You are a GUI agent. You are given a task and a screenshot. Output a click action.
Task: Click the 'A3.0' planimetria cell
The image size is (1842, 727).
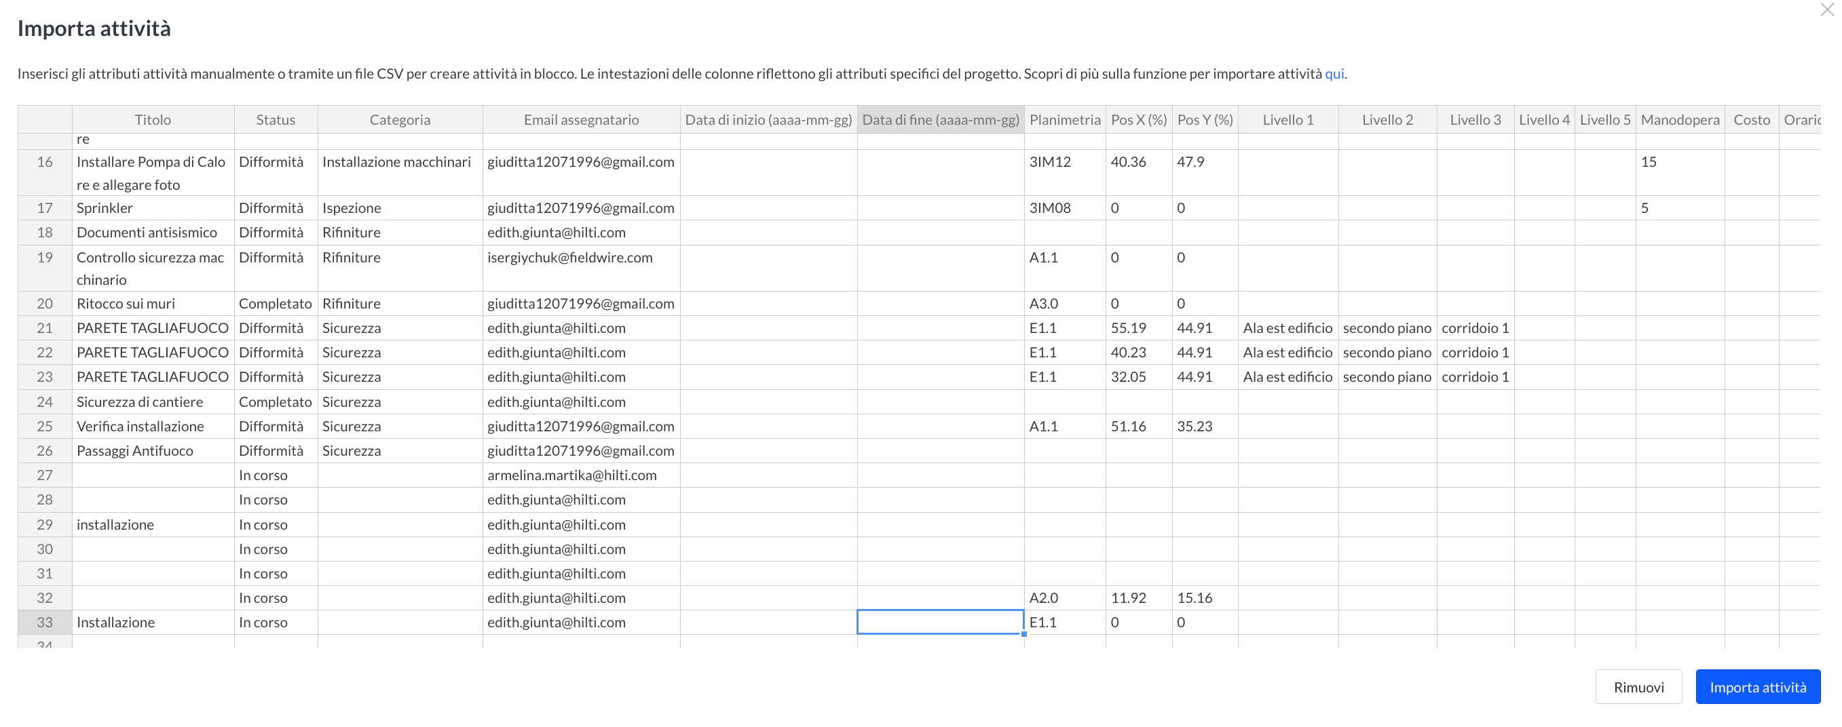1065,303
